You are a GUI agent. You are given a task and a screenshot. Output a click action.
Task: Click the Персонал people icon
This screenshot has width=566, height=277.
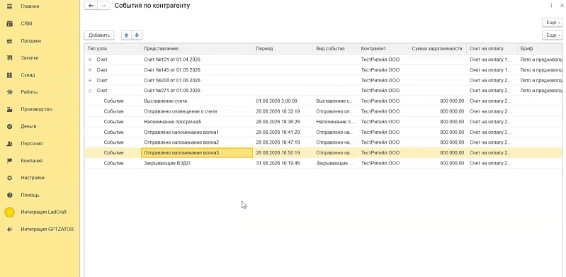tap(10, 143)
